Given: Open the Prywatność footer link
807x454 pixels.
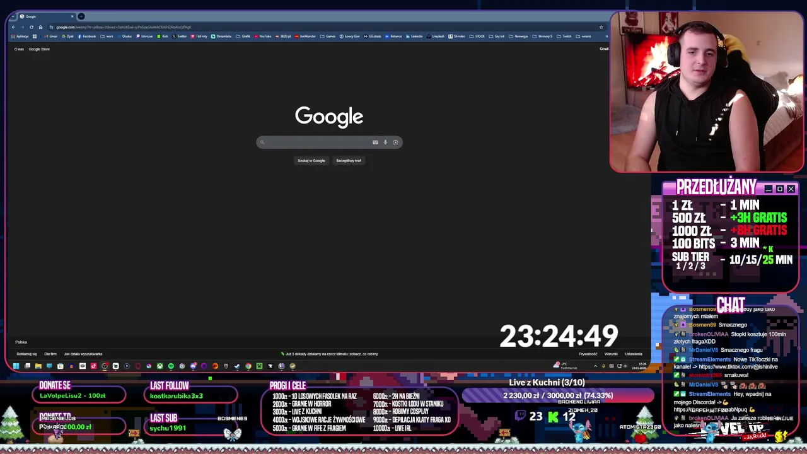Looking at the screenshot, I should coord(588,354).
